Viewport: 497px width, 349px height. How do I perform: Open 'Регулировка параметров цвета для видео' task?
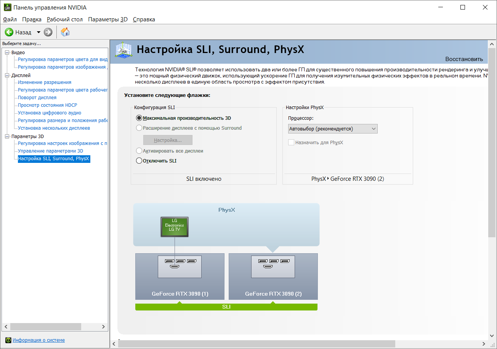click(63, 60)
